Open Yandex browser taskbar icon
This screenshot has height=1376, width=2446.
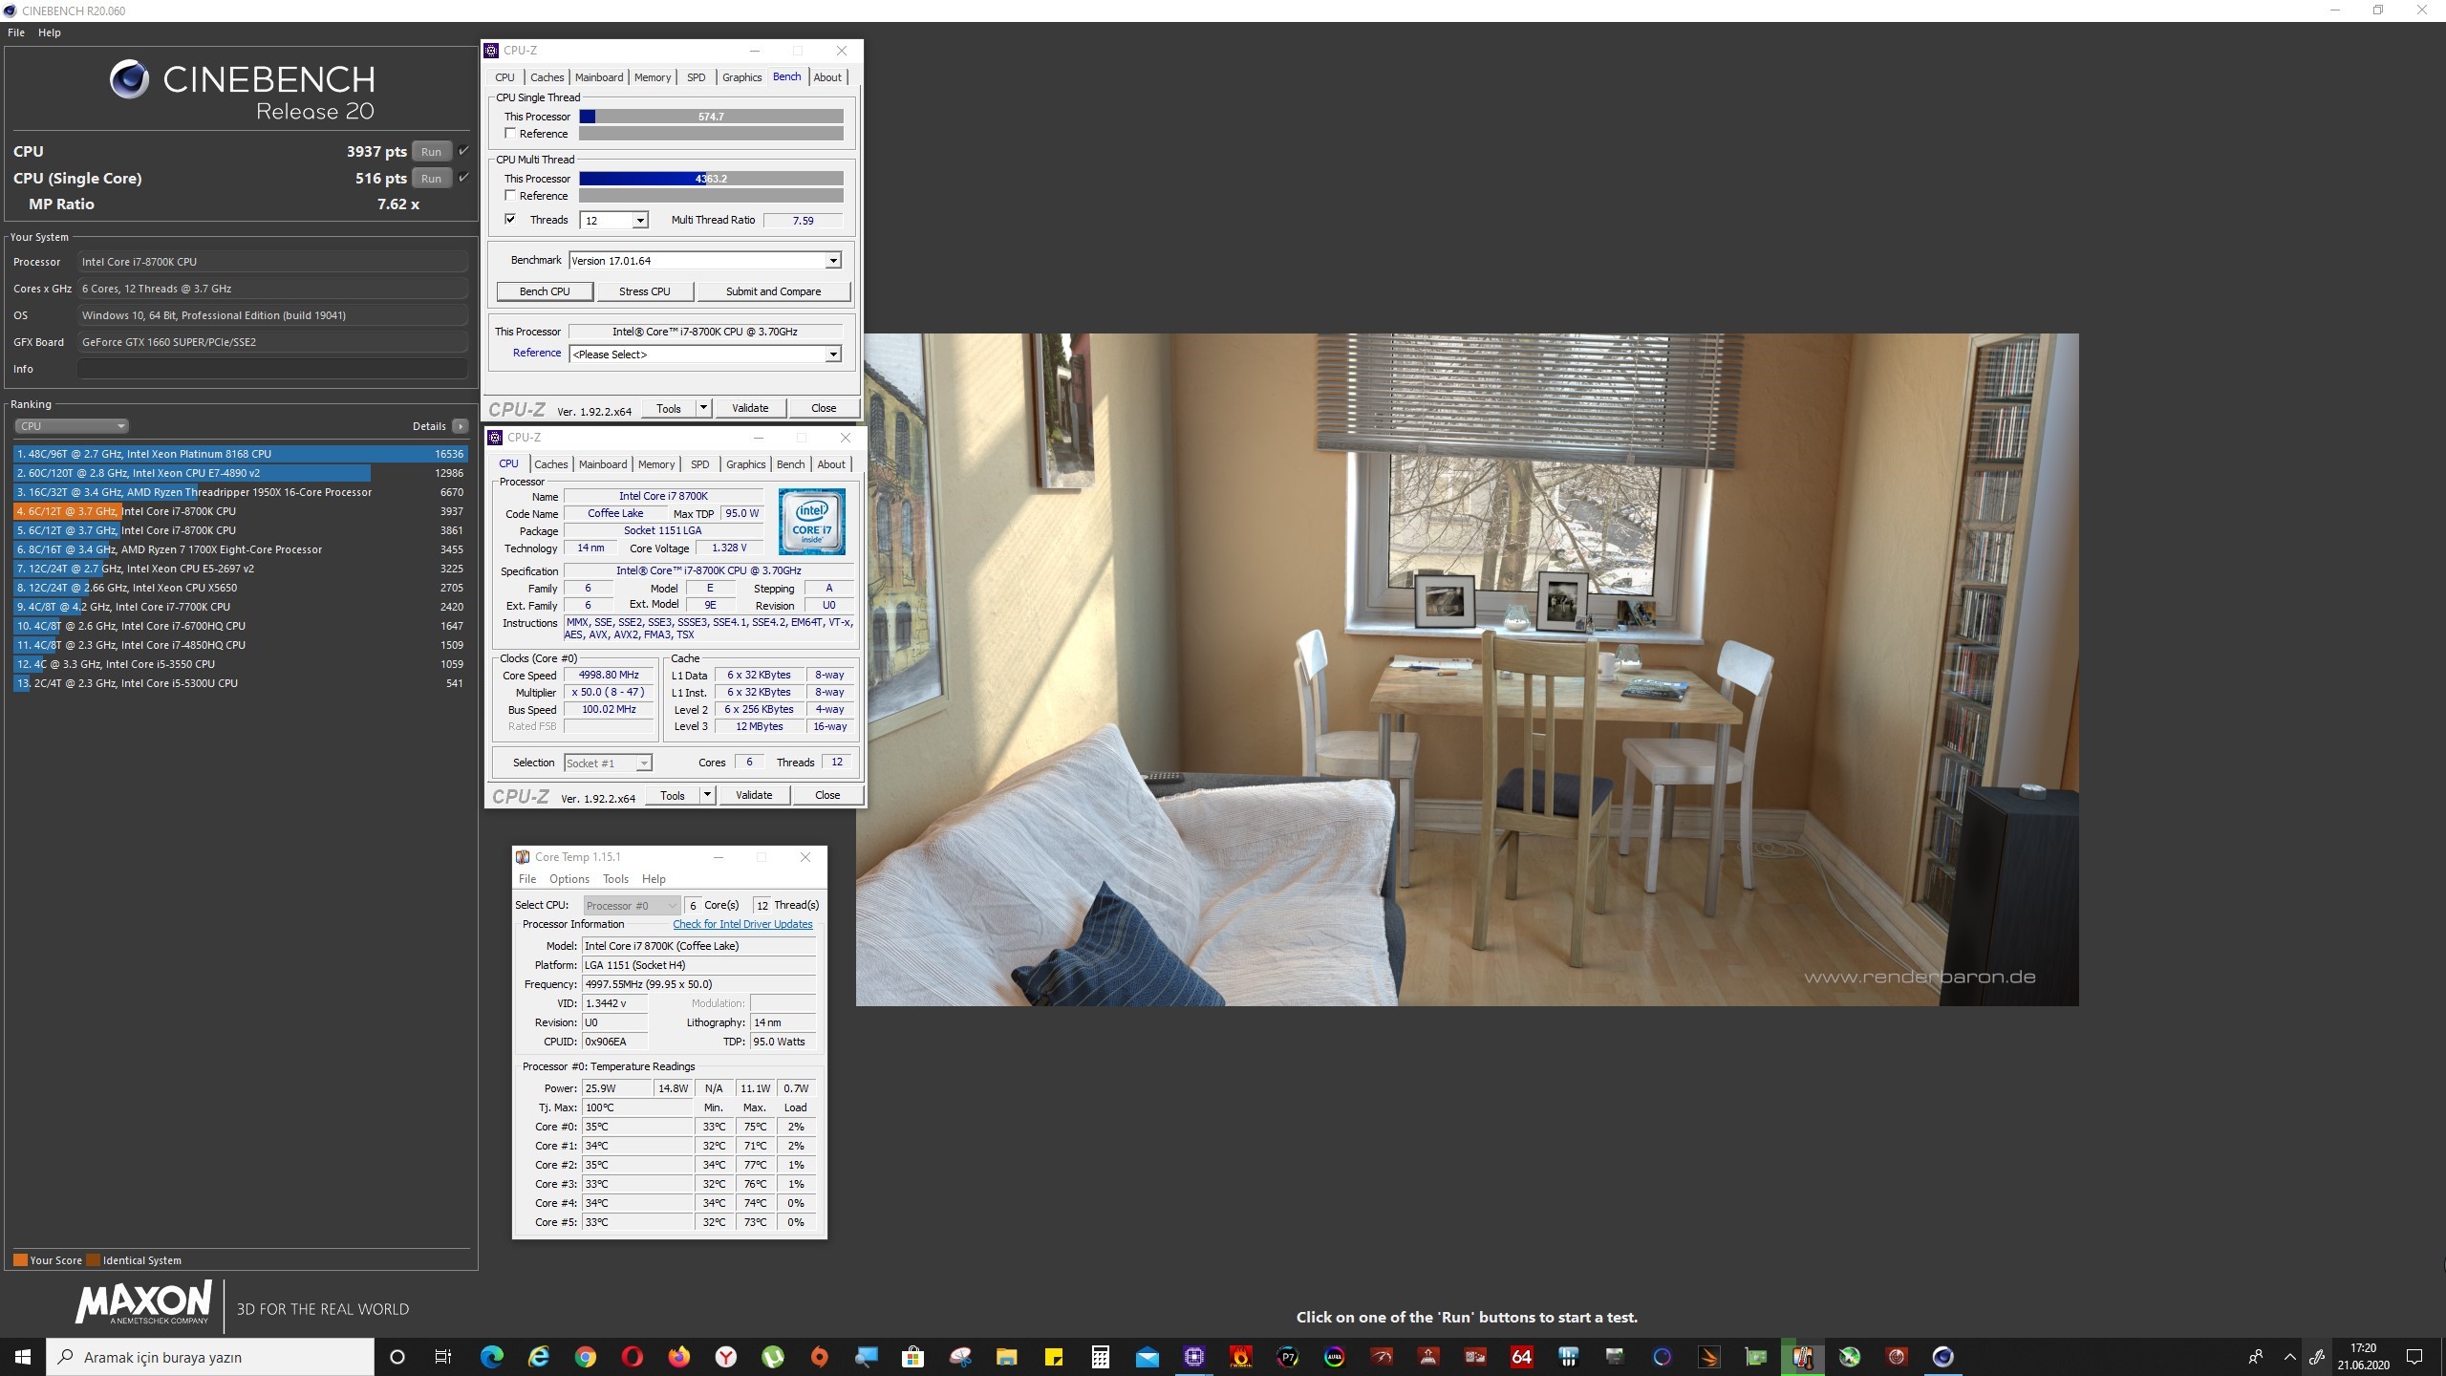pos(726,1356)
